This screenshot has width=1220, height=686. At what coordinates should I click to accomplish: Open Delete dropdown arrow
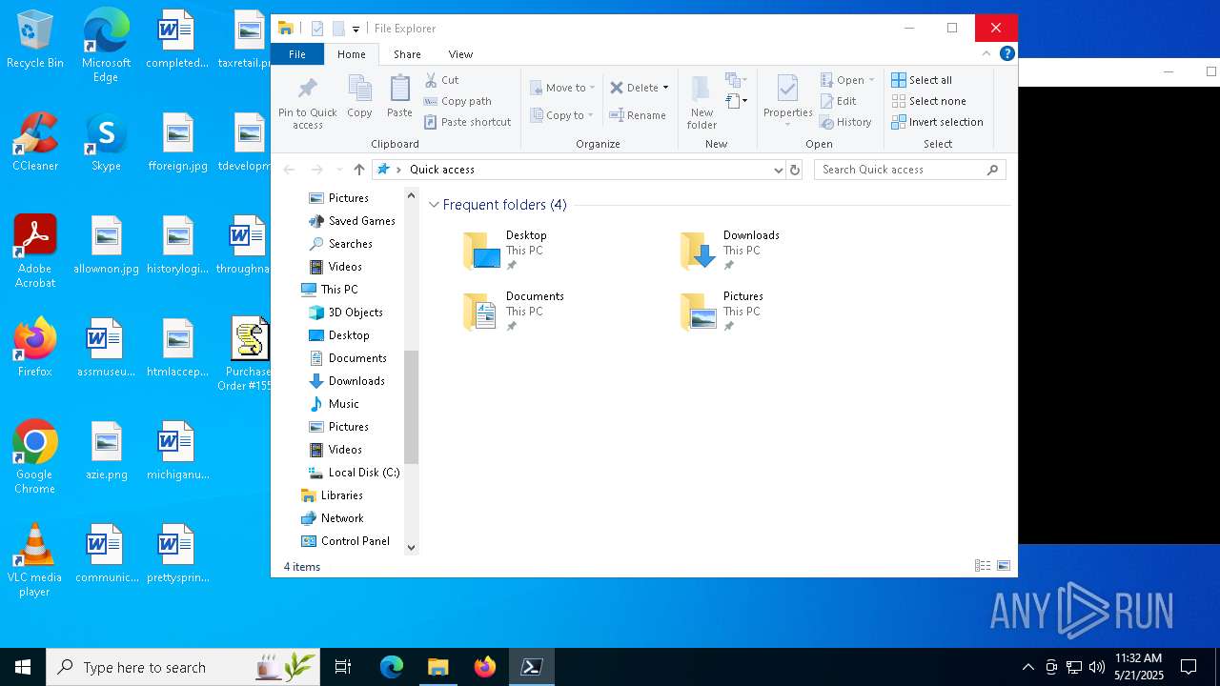(x=665, y=88)
